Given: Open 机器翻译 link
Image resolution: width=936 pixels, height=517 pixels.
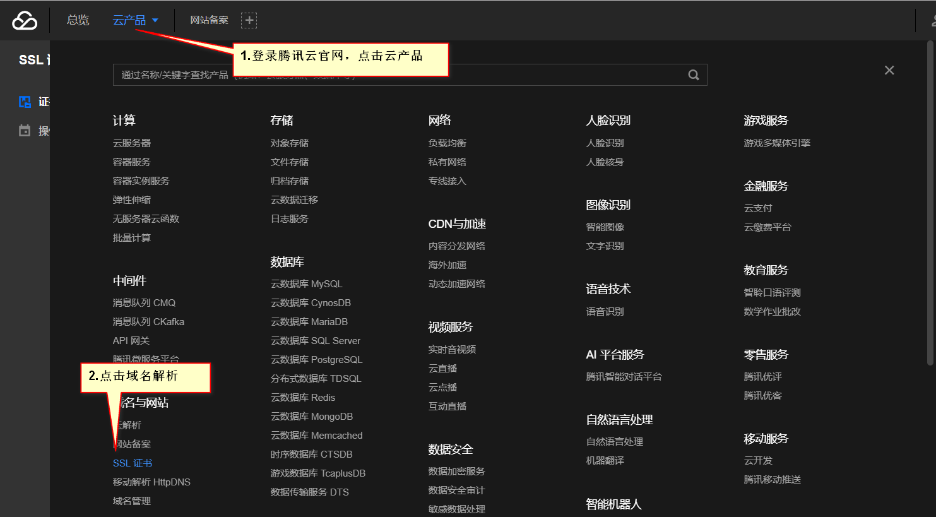Looking at the screenshot, I should click(605, 461).
